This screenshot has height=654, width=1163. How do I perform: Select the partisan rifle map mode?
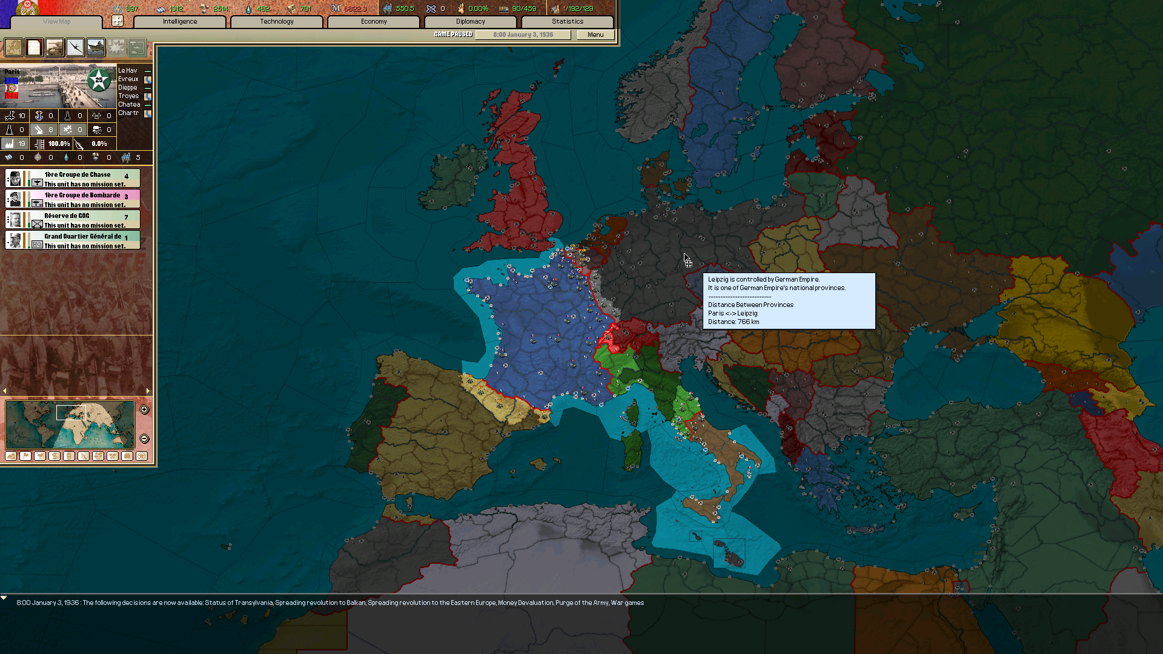84,456
